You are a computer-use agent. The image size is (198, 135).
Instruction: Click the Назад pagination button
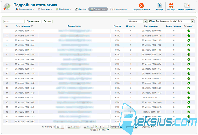88,127
